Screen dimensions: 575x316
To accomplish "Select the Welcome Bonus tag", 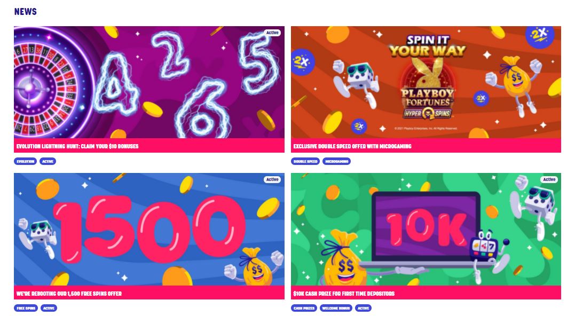I will [336, 309].
